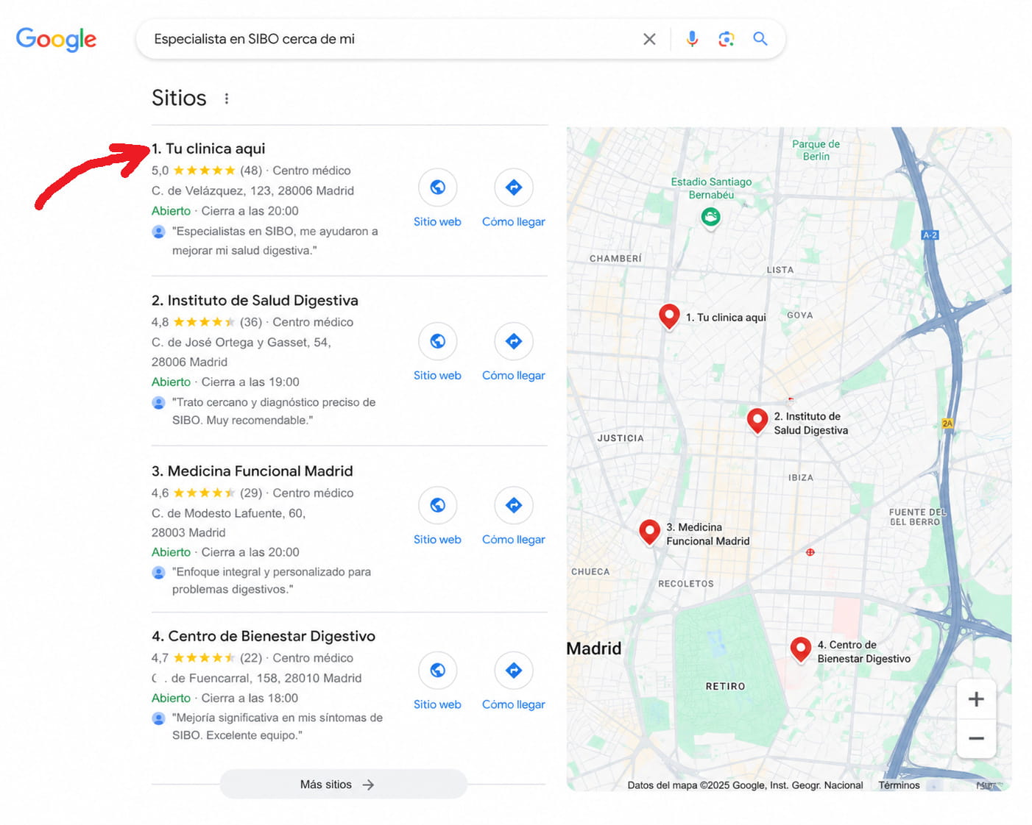Place cursor in the search input field
The width and height of the screenshot is (1032, 825).
tap(368, 39)
